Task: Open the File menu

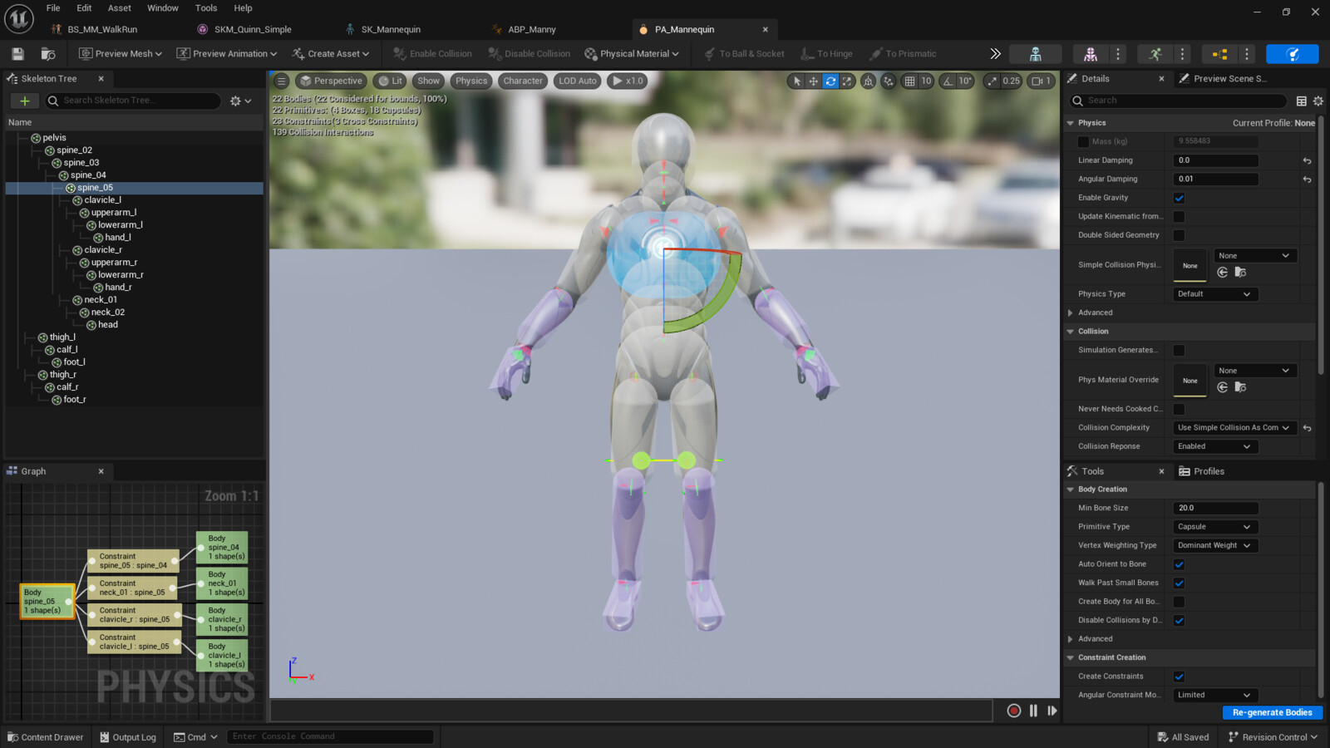Action: pyautogui.click(x=53, y=8)
